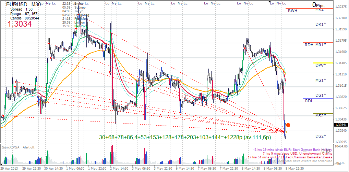Screen dimensions: 349x172
Task: Select the current price label 1.30341 on the scale
Action: [341, 125]
